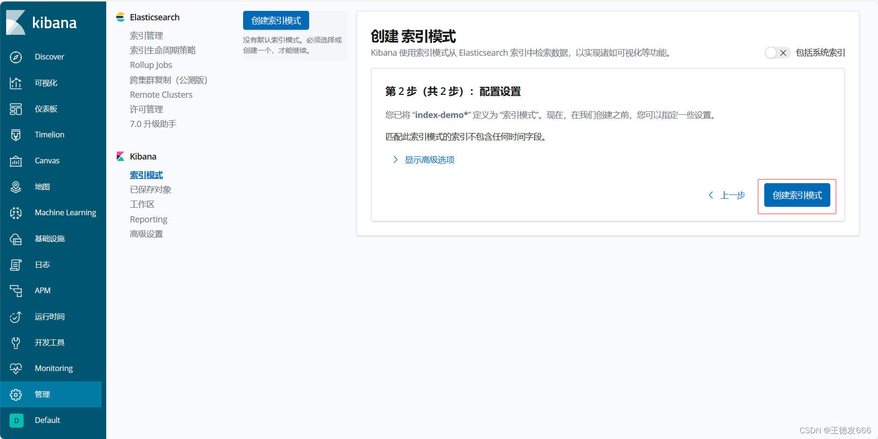
Task: Click the Elasticsearch logo icon
Action: point(120,17)
